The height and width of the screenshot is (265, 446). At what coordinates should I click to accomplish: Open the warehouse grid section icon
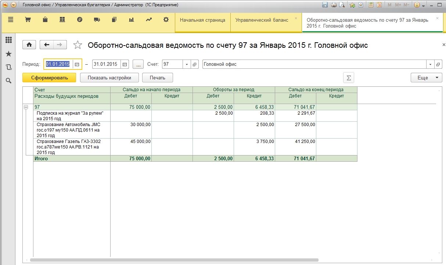click(x=62, y=19)
